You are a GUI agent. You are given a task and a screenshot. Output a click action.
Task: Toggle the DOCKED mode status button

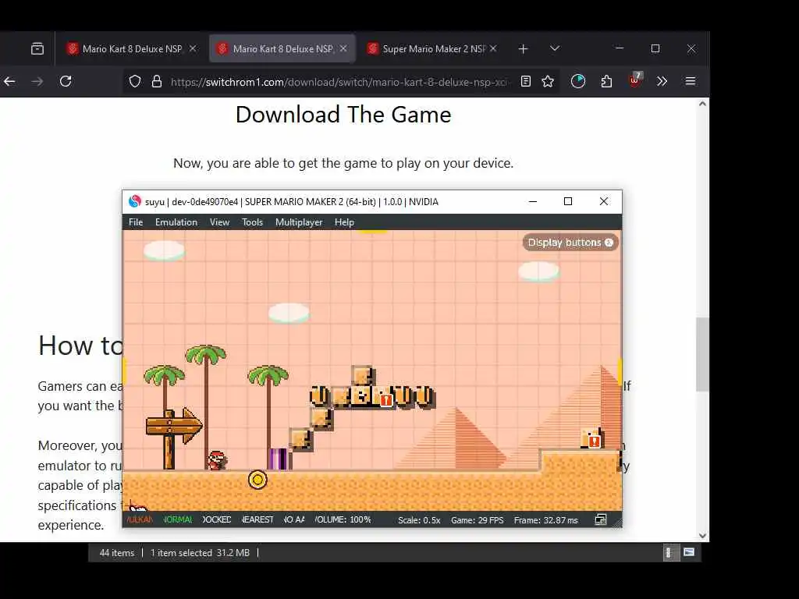point(217,519)
